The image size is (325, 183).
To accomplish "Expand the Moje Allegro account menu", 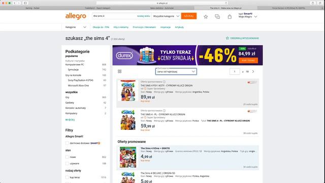I will pyautogui.click(x=248, y=17).
